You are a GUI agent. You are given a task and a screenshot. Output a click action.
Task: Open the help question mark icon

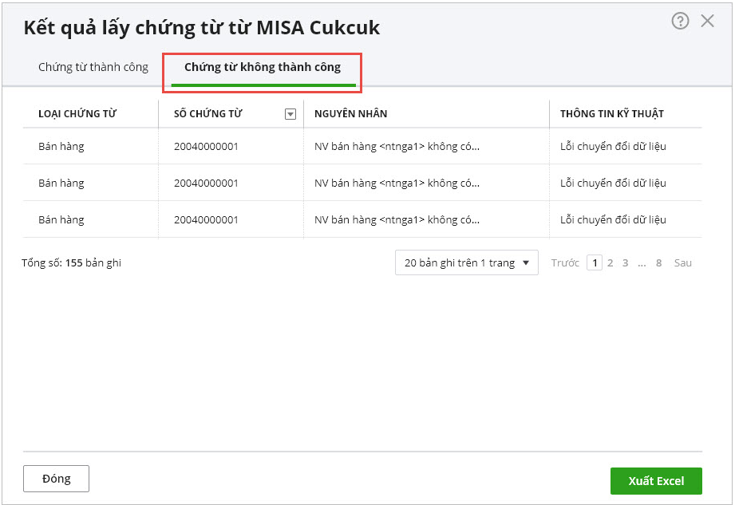[x=680, y=22]
